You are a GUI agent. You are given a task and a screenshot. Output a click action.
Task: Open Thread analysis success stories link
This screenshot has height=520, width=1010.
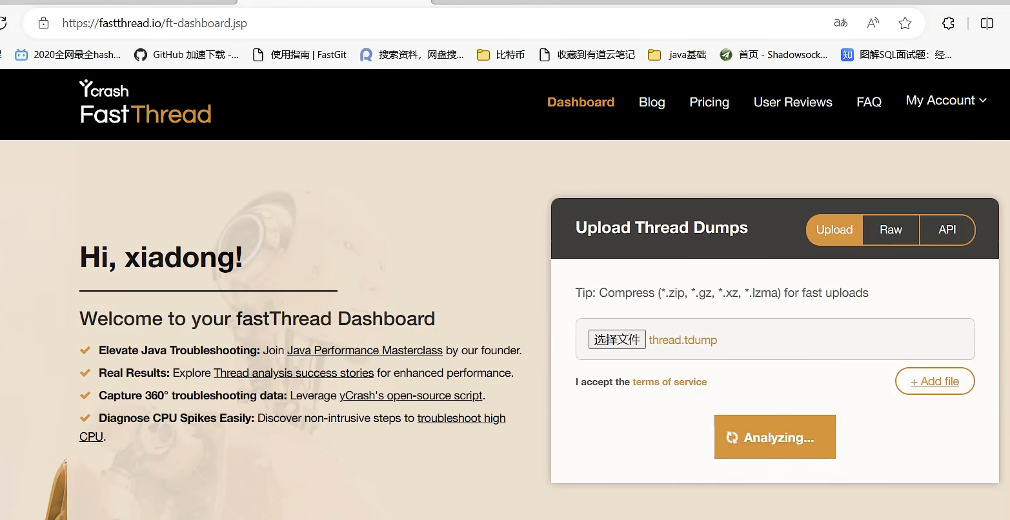294,373
